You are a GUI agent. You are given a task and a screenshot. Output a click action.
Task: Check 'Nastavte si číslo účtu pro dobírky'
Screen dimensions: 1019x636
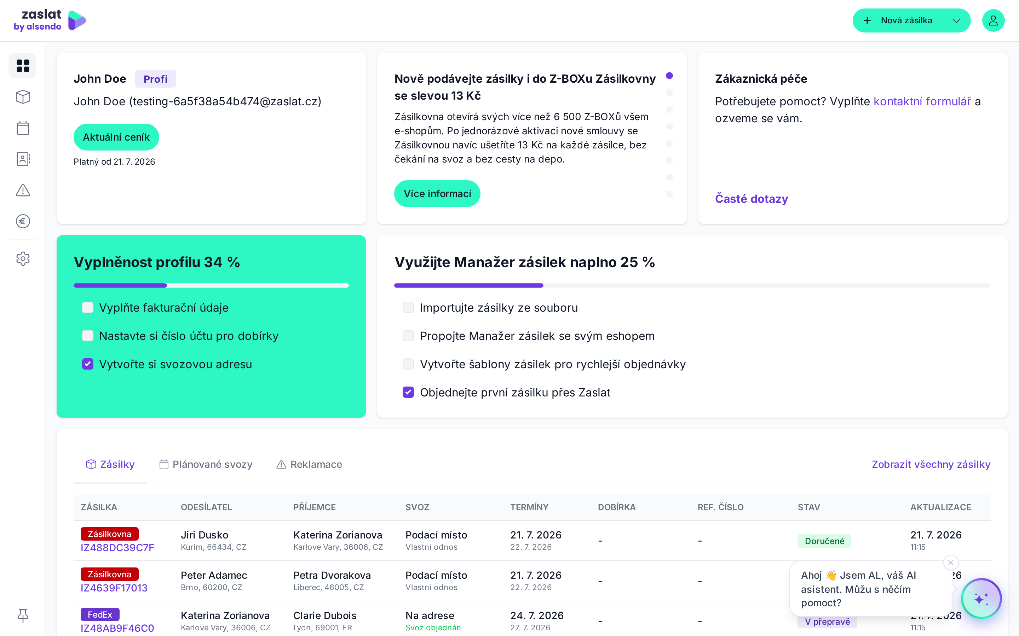(88, 336)
